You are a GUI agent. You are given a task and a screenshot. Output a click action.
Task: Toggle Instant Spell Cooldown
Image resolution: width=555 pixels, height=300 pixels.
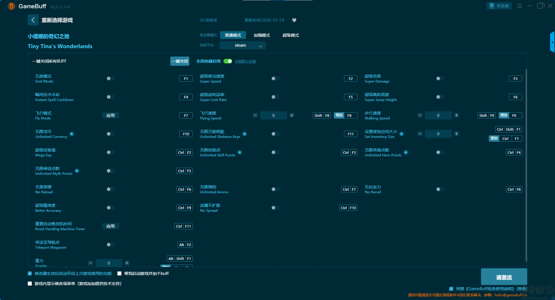point(110,97)
